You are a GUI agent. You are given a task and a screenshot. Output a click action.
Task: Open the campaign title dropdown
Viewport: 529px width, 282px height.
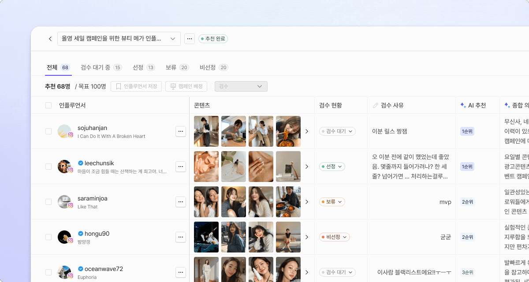pos(119,39)
